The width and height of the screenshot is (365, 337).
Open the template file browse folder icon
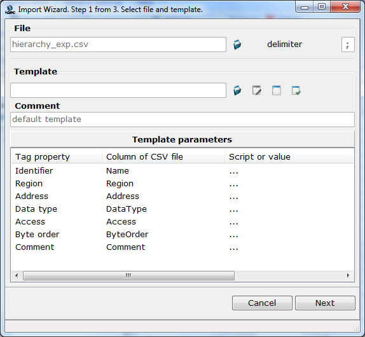pyautogui.click(x=237, y=90)
